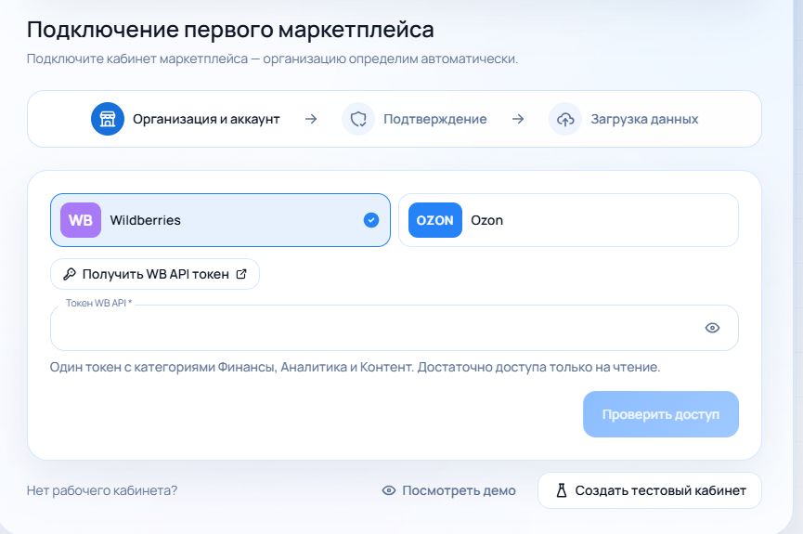Click the Токен WB API field label
This screenshot has height=534, width=803.
[x=98, y=303]
